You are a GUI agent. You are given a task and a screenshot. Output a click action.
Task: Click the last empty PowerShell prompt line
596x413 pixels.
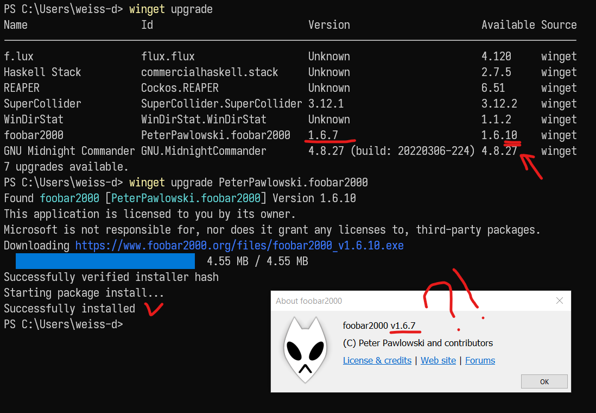(64, 324)
